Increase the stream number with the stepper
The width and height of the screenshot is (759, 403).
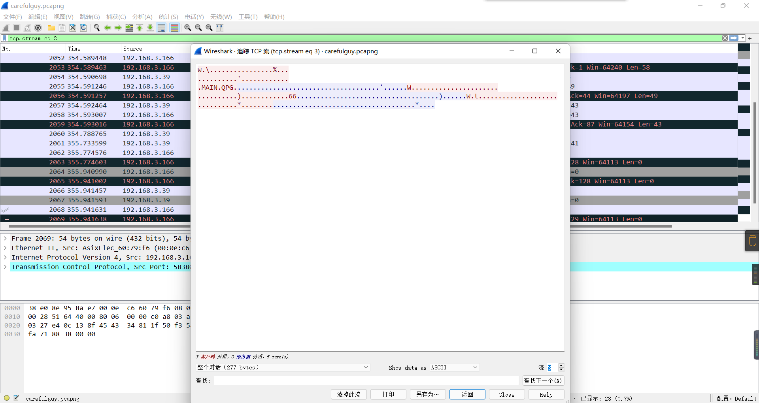tap(561, 365)
